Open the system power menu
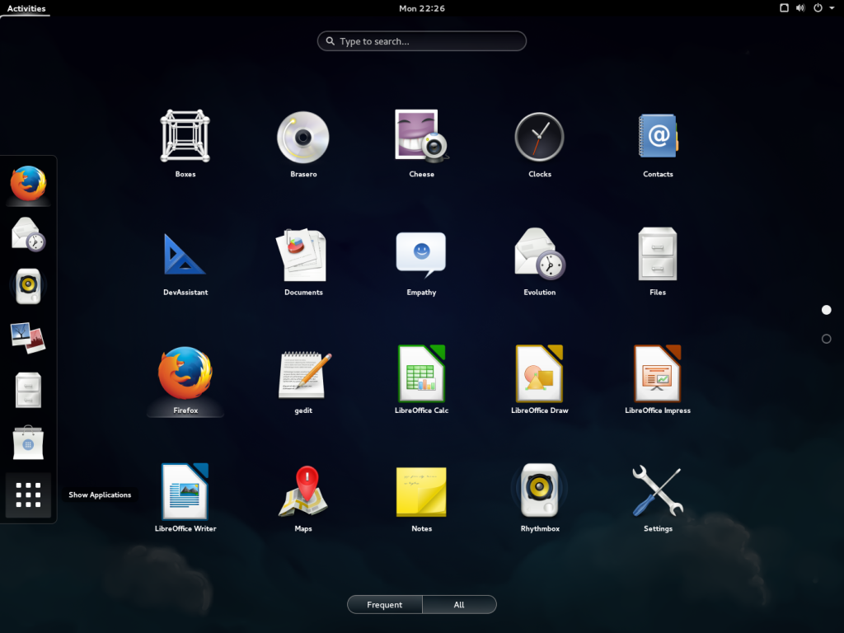 (x=818, y=8)
